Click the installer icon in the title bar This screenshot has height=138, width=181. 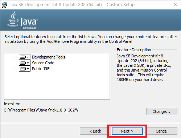click(x=4, y=5)
